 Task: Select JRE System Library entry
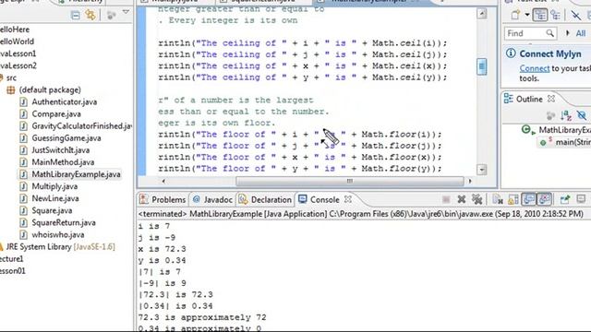[x=60, y=246]
